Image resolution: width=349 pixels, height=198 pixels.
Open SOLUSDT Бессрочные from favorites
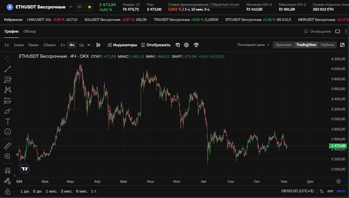pyautogui.click(x=115, y=20)
